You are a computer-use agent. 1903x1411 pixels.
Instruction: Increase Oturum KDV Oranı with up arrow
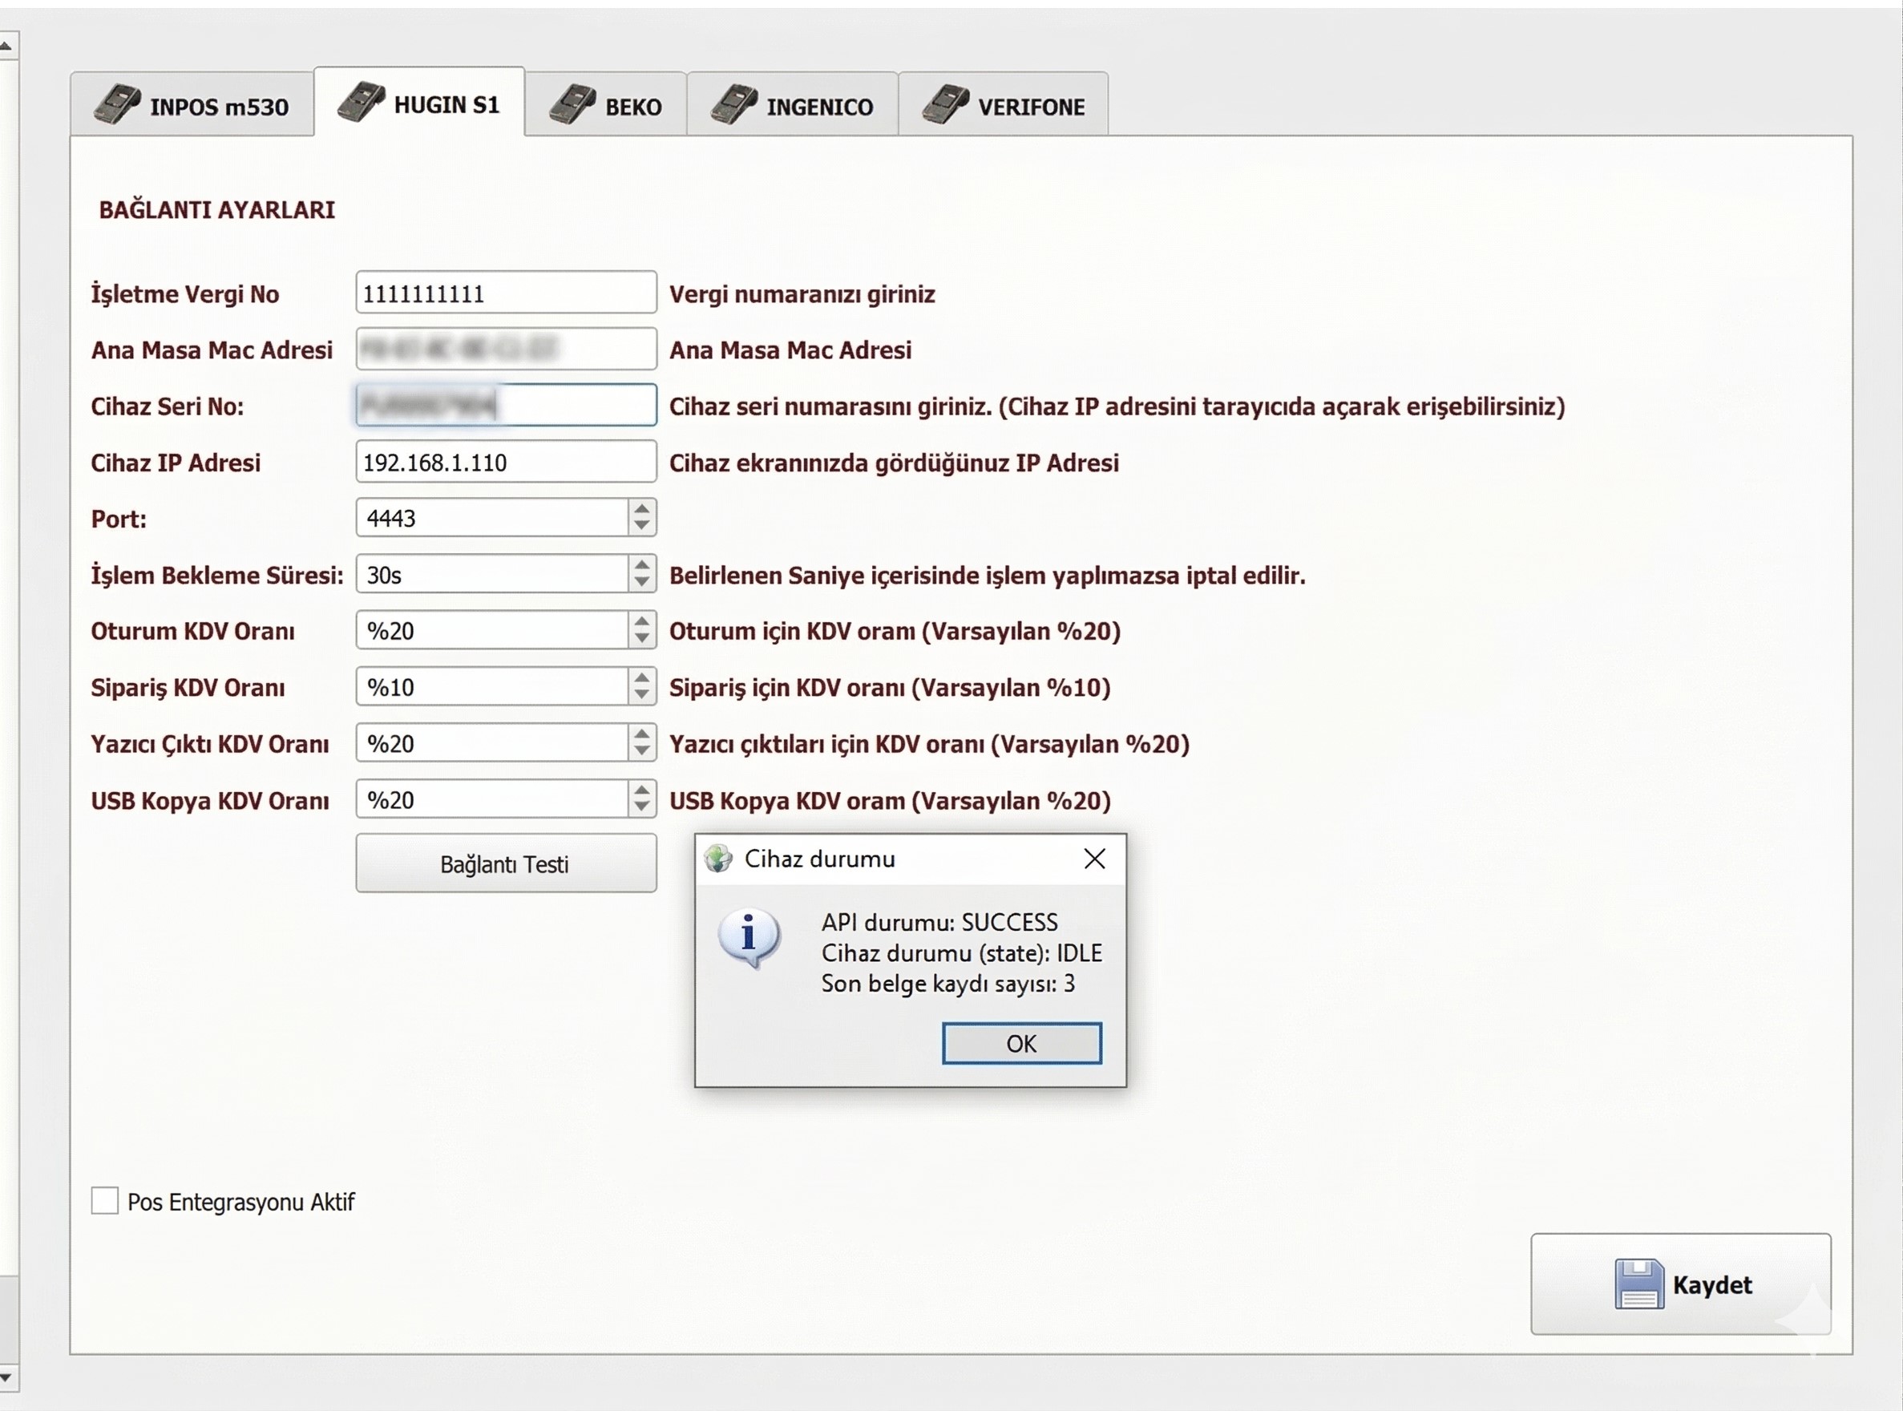pyautogui.click(x=641, y=622)
